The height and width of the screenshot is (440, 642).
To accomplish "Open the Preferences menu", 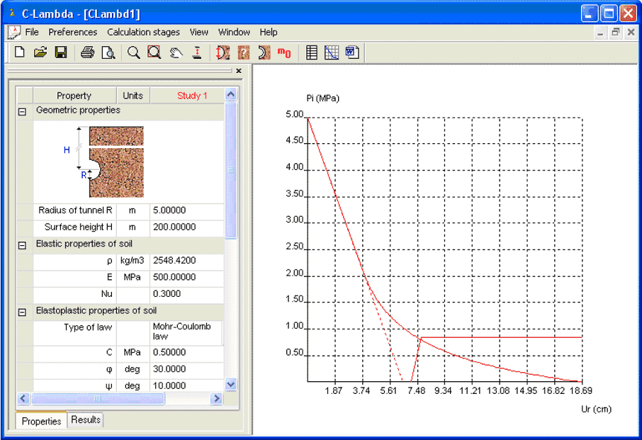I will point(73,32).
